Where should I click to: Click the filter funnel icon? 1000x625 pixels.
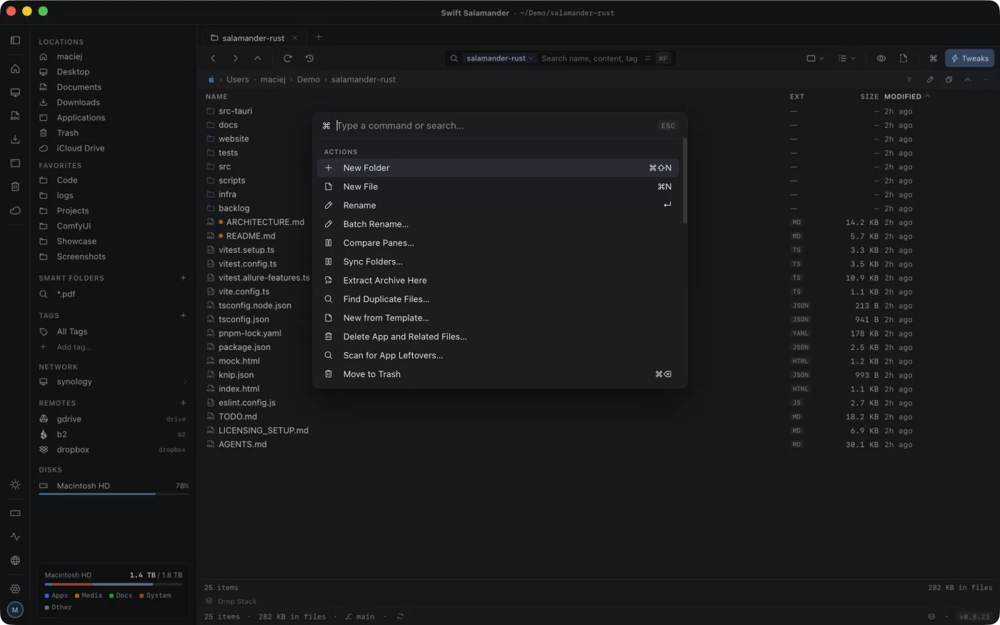(x=909, y=80)
